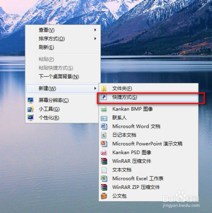Choose 刷新(E) to refresh the desktop

coord(63,47)
